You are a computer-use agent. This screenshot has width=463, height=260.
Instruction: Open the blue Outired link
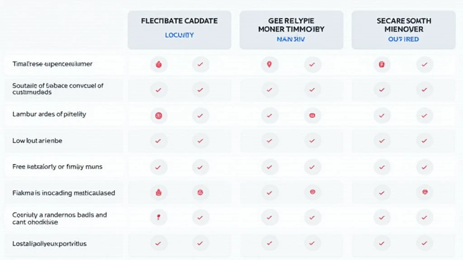click(x=404, y=39)
